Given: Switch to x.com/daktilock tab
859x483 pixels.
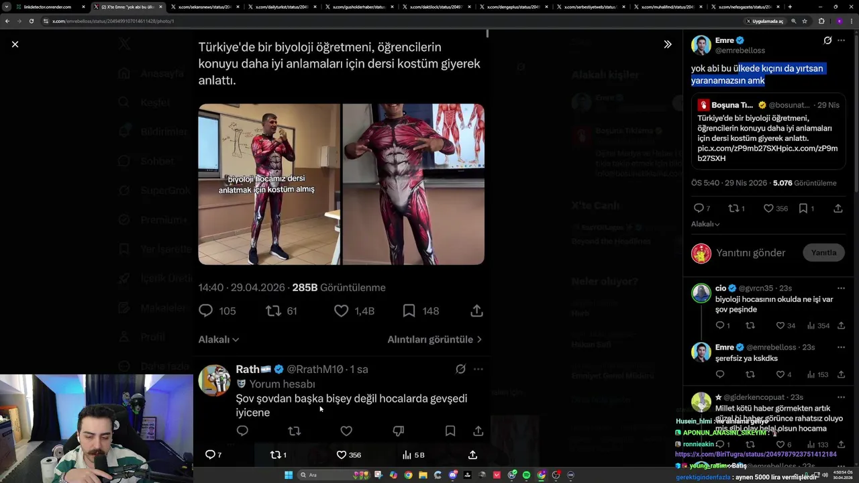Looking at the screenshot, I should click(x=436, y=7).
